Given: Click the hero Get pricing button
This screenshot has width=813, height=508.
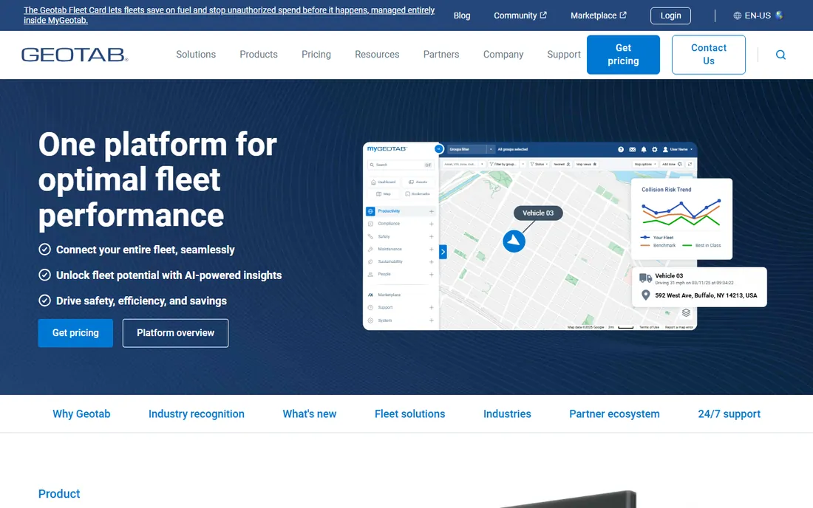Looking at the screenshot, I should (x=75, y=333).
